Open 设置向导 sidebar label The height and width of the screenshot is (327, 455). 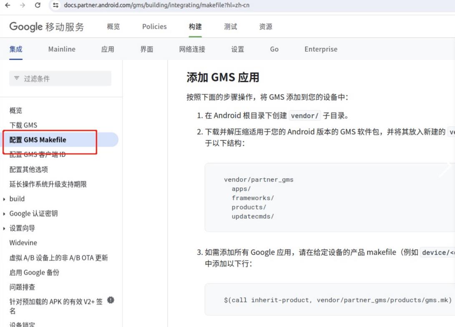(22, 228)
